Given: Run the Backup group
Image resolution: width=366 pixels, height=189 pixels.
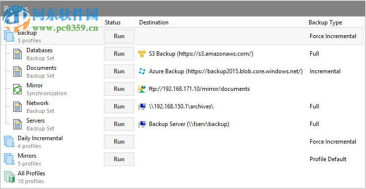Looking at the screenshot, I should point(119,36).
